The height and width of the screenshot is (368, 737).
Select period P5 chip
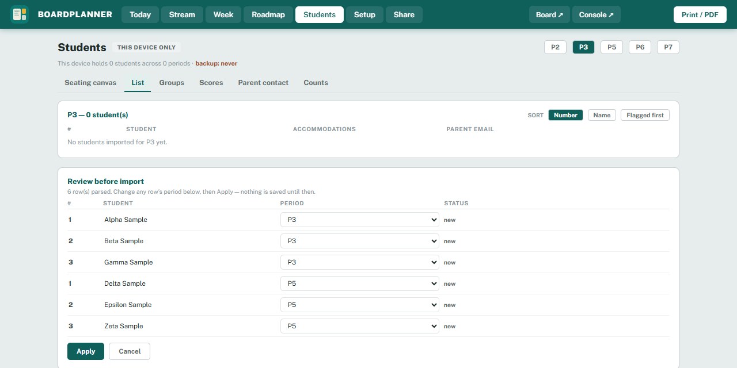pos(611,47)
